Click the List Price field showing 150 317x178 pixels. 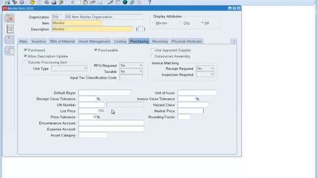[92, 111]
